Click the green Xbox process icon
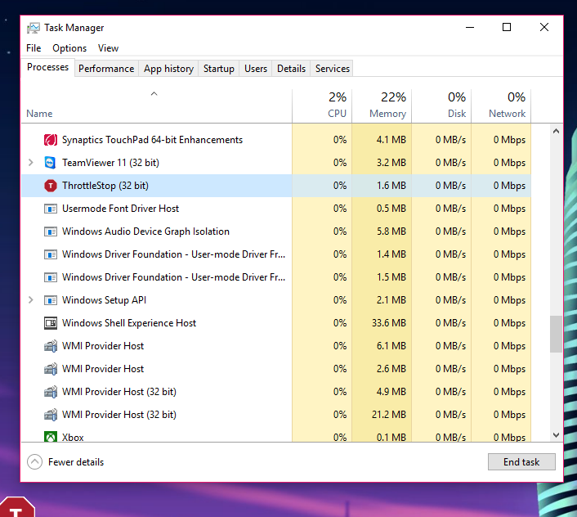This screenshot has height=517, width=577. [51, 437]
